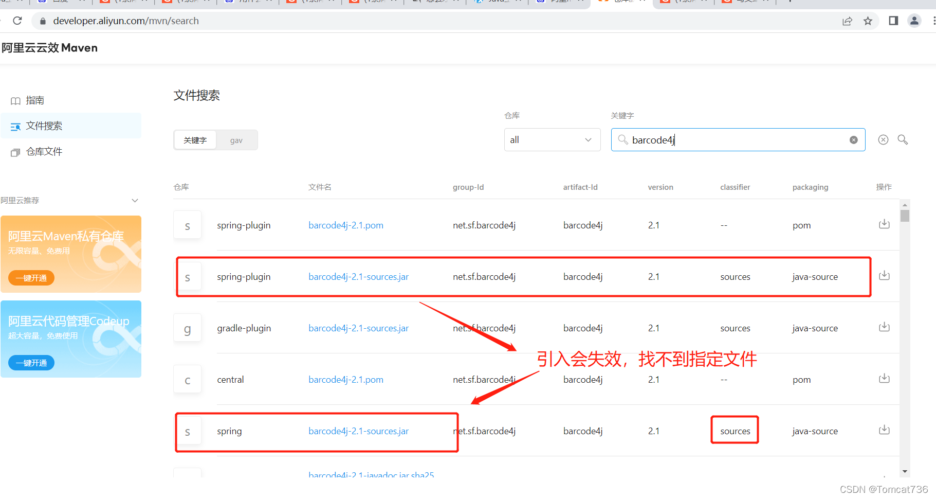
Task: Switch search mode to gav
Action: click(x=236, y=139)
